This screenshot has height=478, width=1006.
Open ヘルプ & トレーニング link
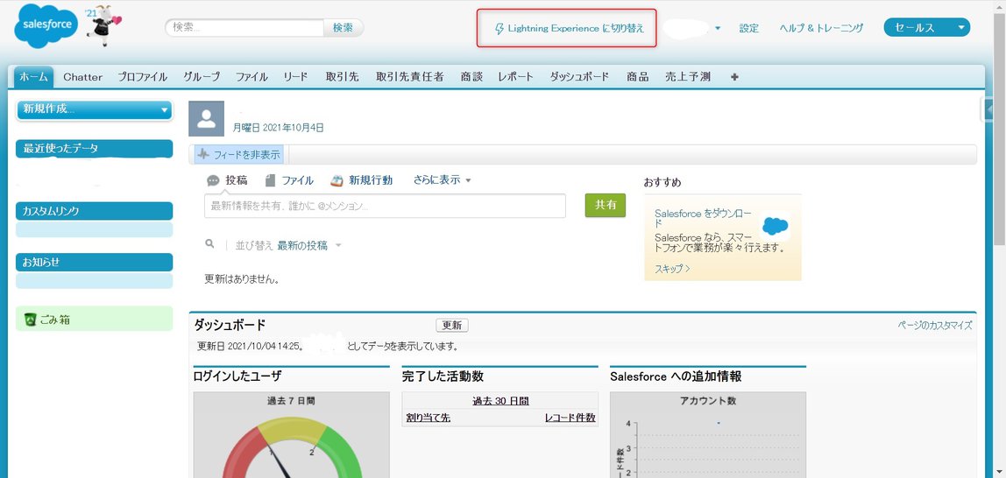click(x=821, y=28)
